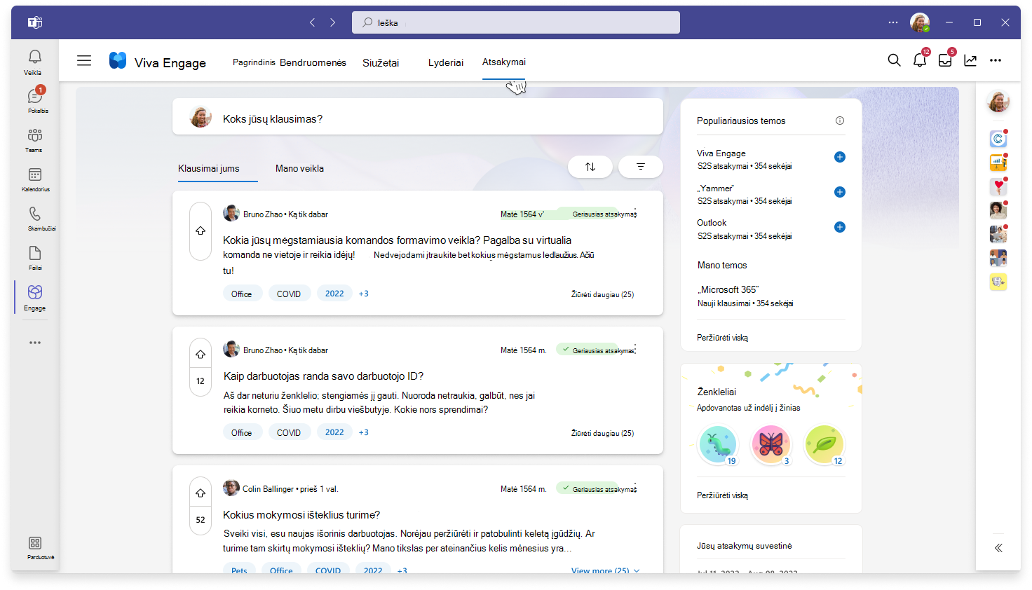1032x590 pixels.
Task: Expand 'Žiūrėti daugiau (25)' on employee ID question
Action: pyautogui.click(x=602, y=433)
